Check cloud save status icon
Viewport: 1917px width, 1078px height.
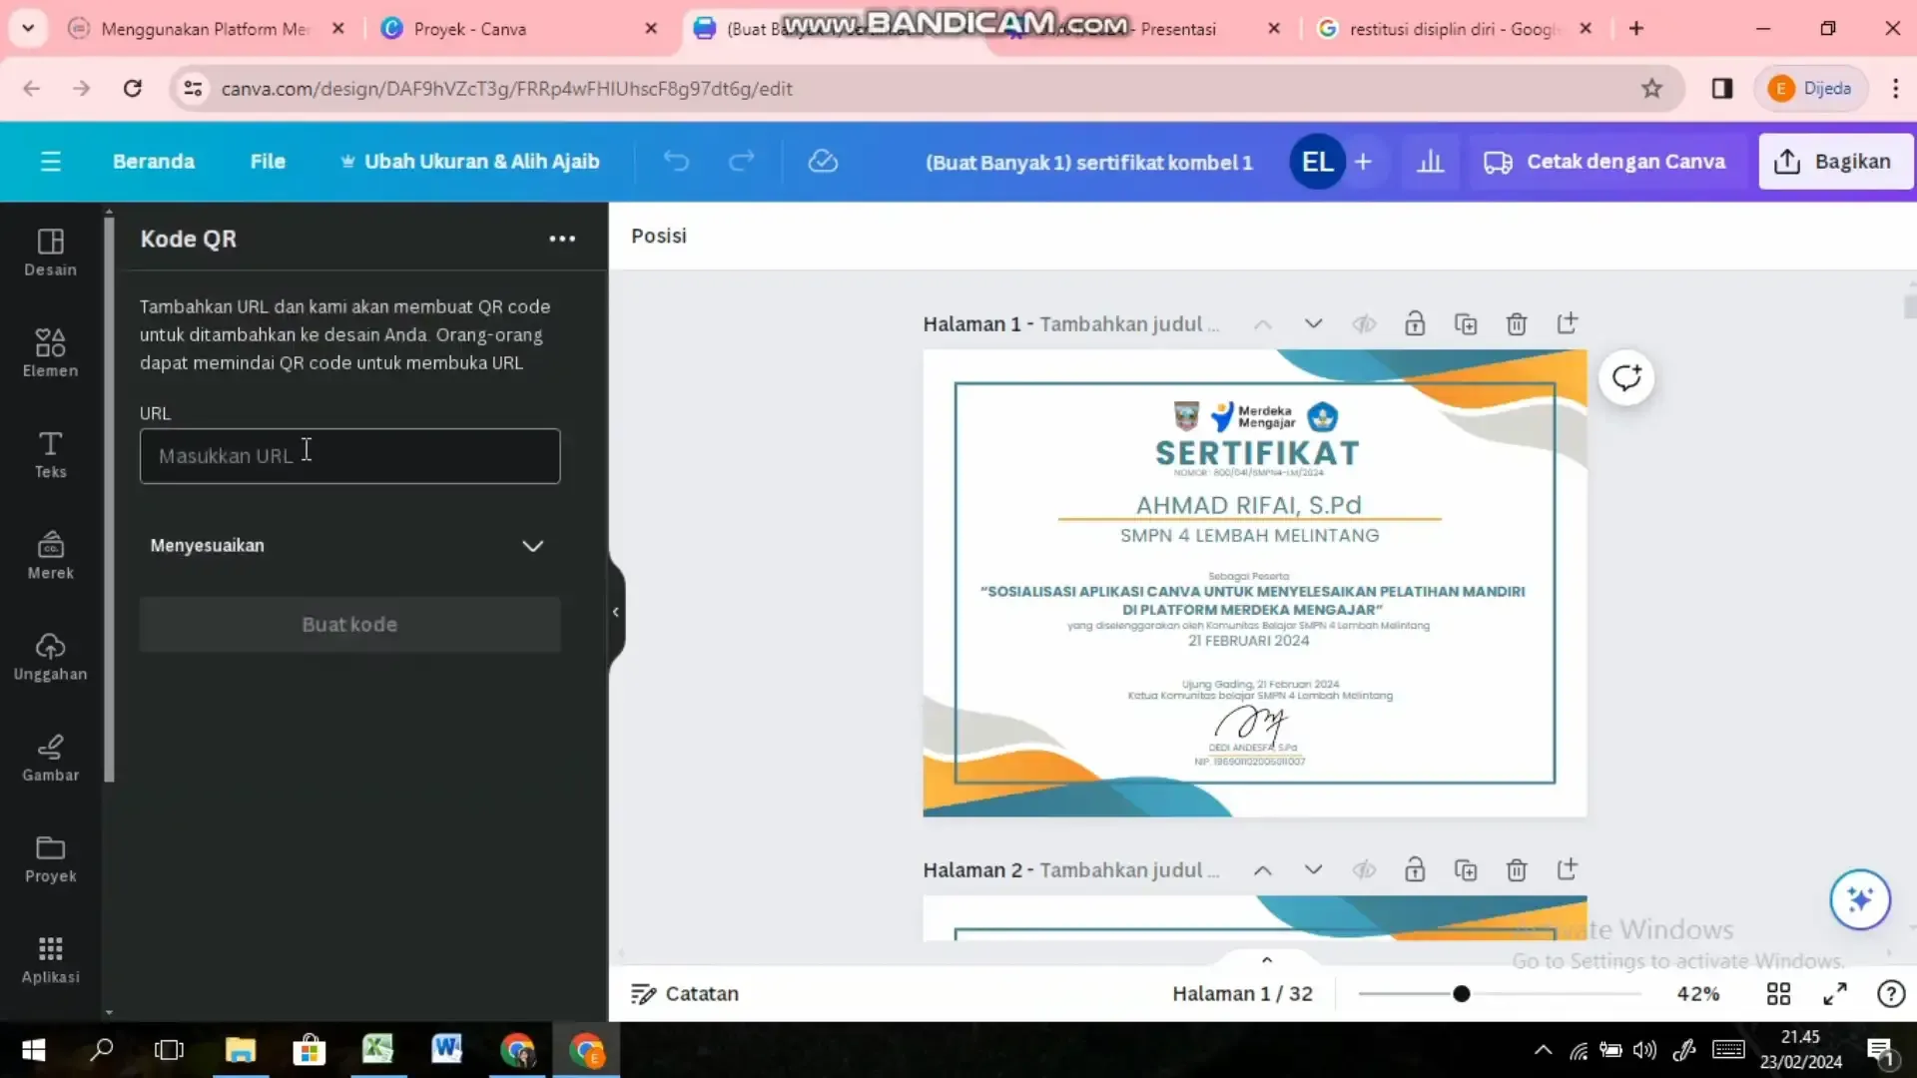(823, 162)
